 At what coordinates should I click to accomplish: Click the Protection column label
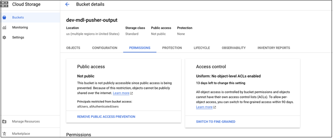click(x=185, y=28)
